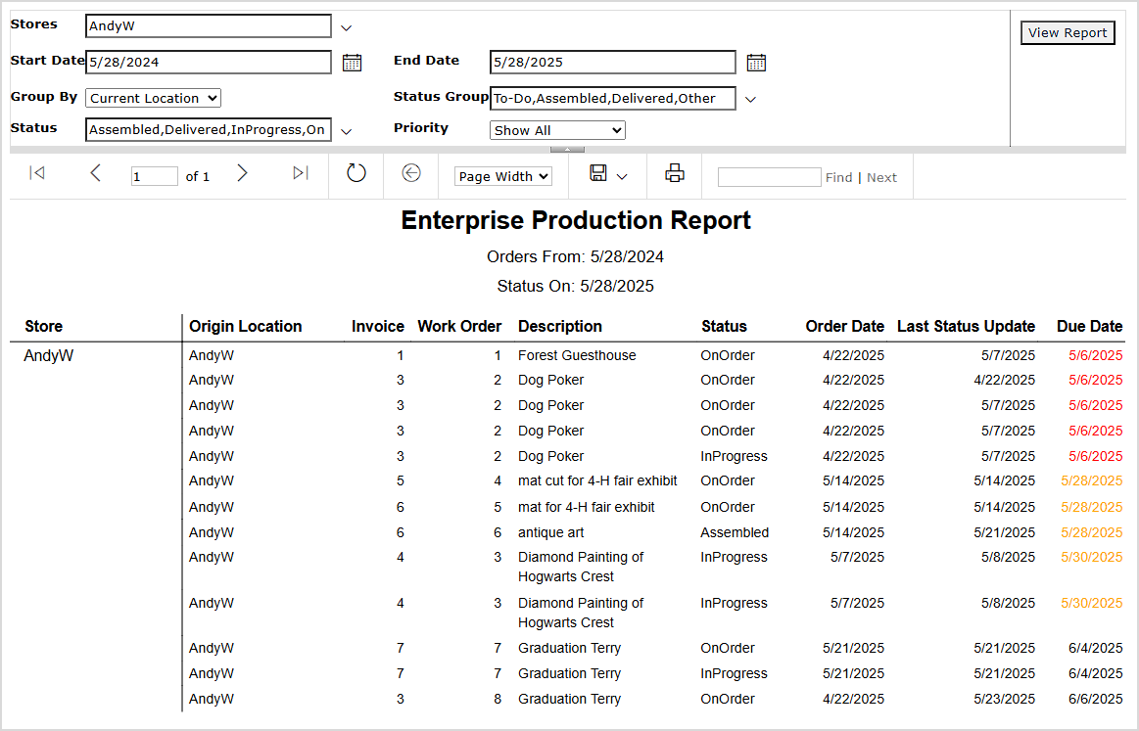Click the View Report button

point(1068,32)
